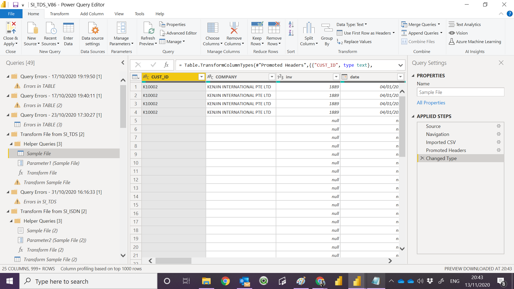514x289 pixels.
Task: Click Replace Values
Action: (x=354, y=41)
